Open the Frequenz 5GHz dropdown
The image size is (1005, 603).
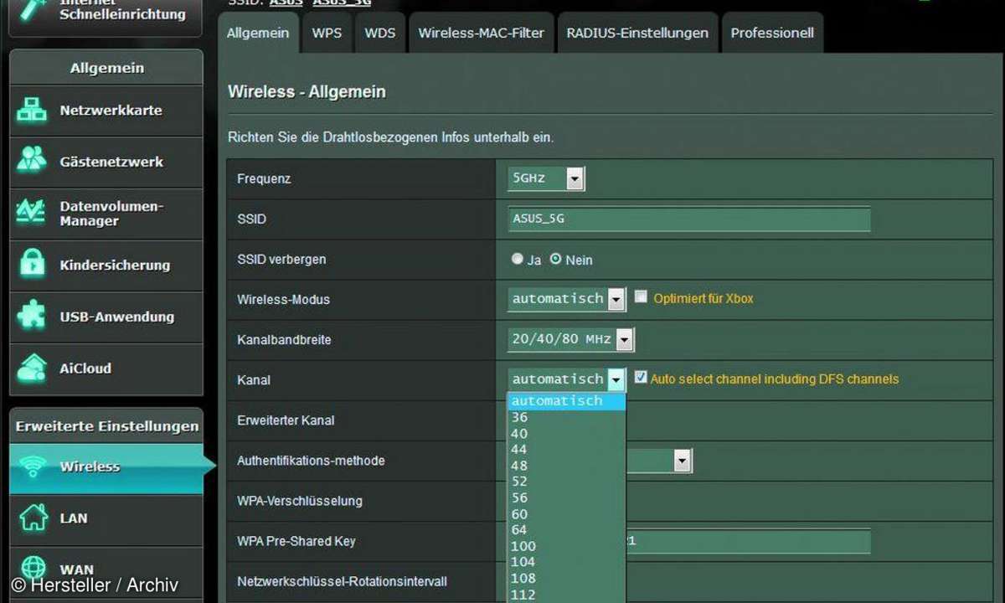(x=546, y=178)
